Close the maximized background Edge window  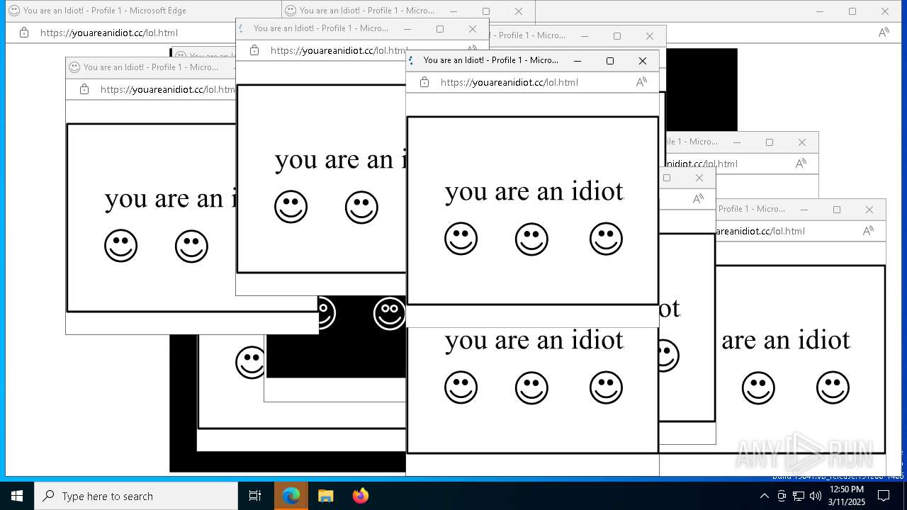coord(885,11)
